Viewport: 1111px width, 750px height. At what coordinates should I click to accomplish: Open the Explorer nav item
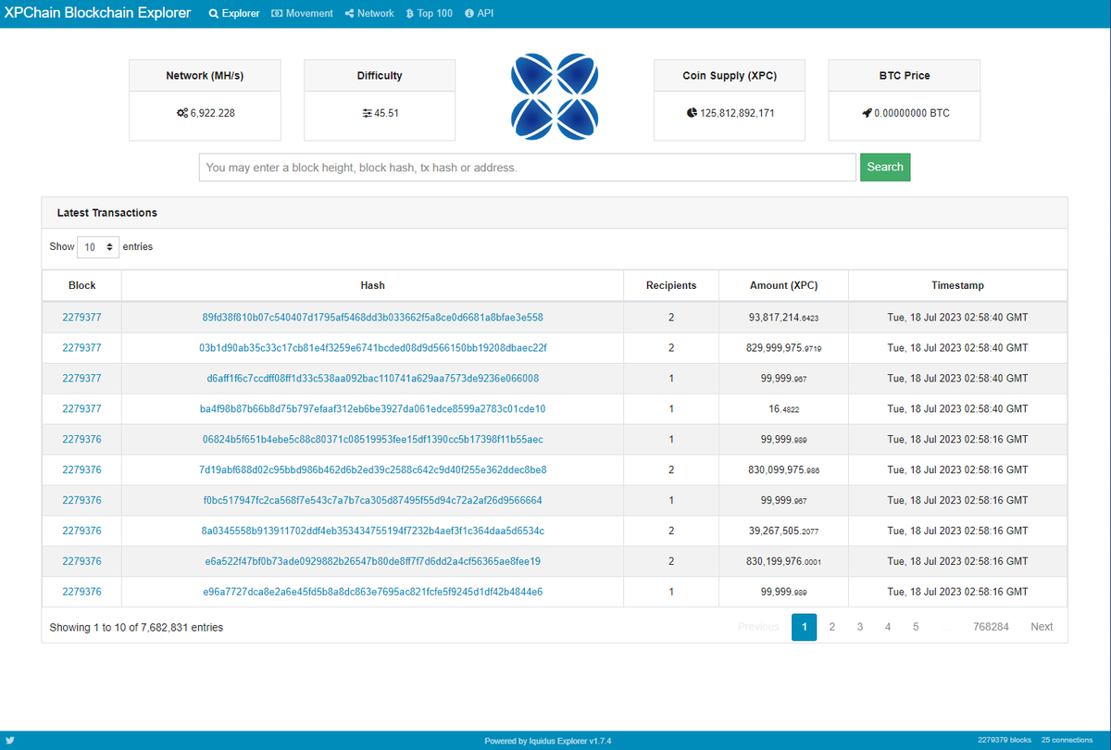(233, 14)
